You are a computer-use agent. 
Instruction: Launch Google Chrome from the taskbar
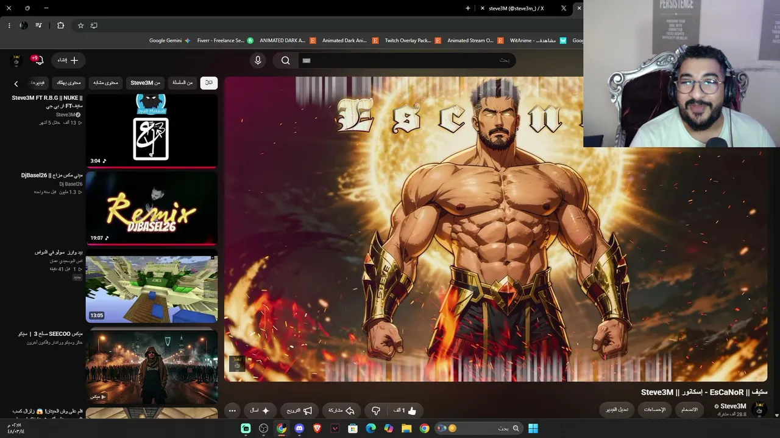(424, 428)
